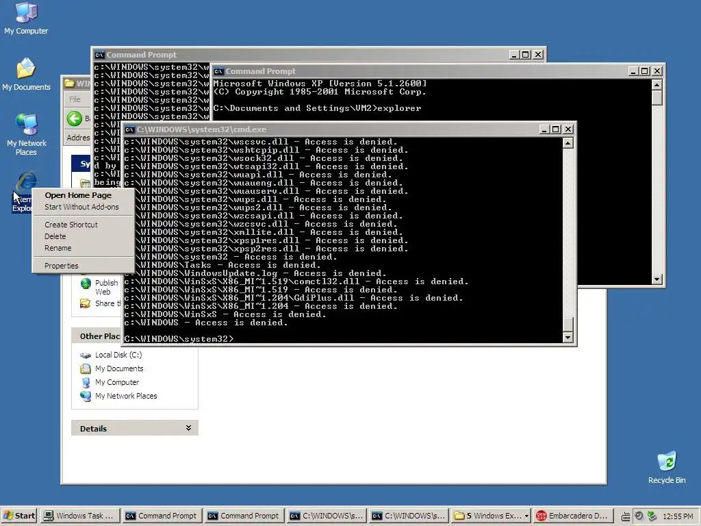The width and height of the screenshot is (701, 526).
Task: Choose Start Without Add-ons menu entry
Action: [81, 207]
